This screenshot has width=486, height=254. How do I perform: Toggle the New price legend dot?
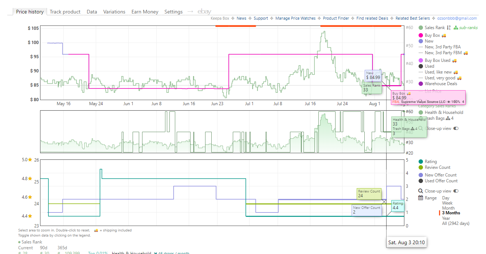[x=421, y=41]
